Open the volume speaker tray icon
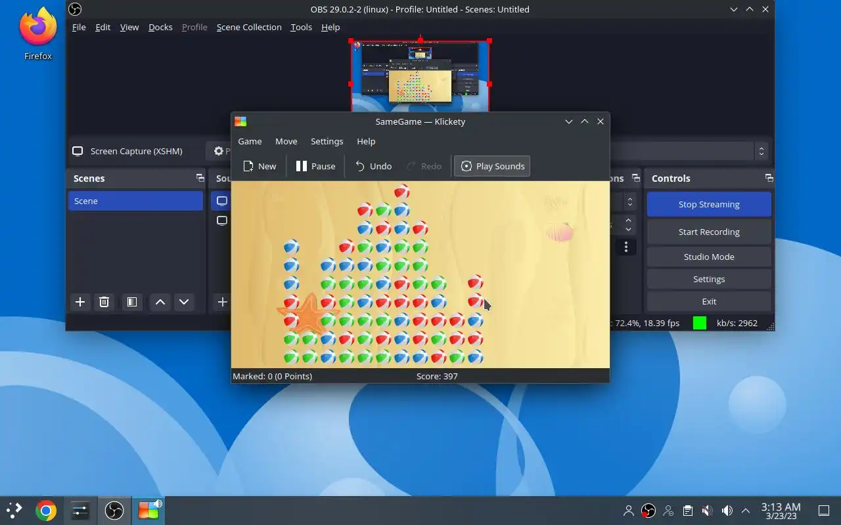The width and height of the screenshot is (841, 525). point(727,511)
